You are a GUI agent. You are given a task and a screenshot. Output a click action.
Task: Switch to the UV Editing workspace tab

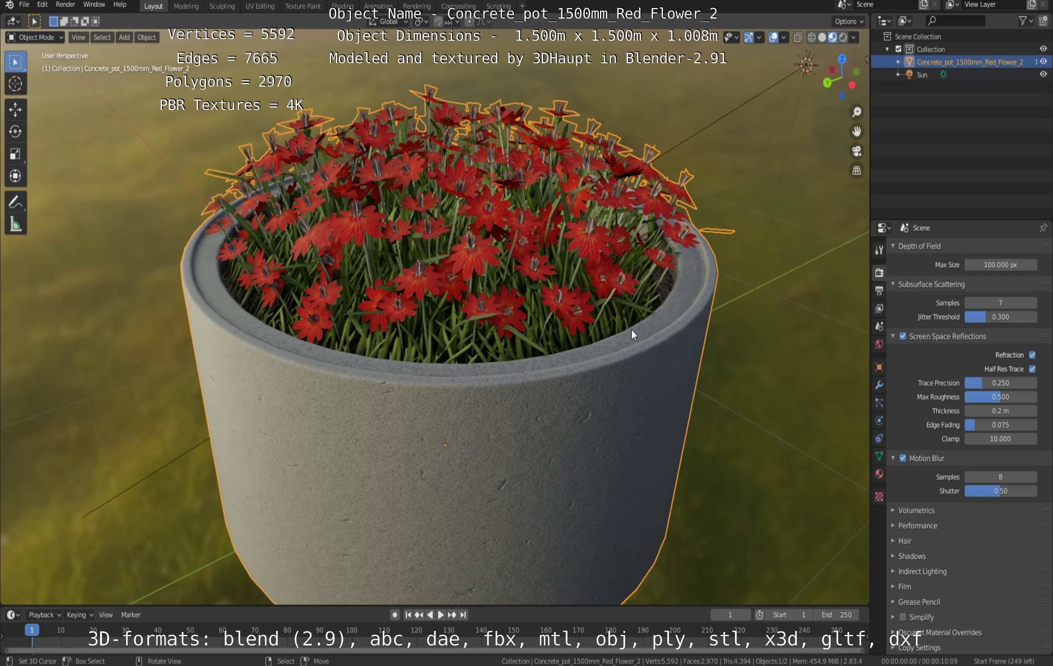(x=260, y=6)
